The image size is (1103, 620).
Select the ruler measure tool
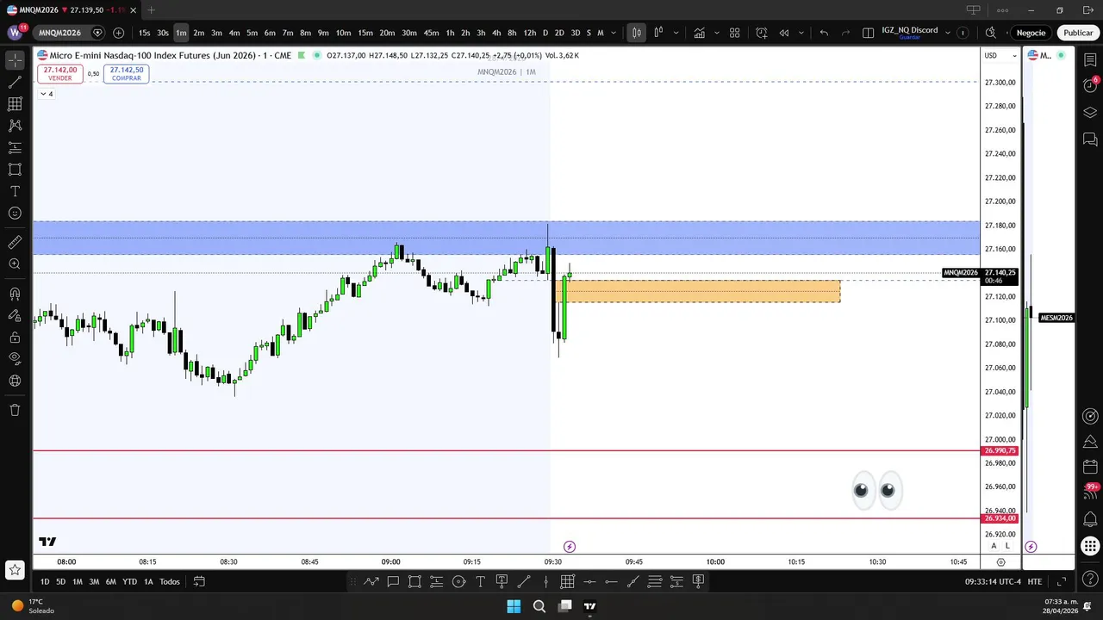point(15,243)
